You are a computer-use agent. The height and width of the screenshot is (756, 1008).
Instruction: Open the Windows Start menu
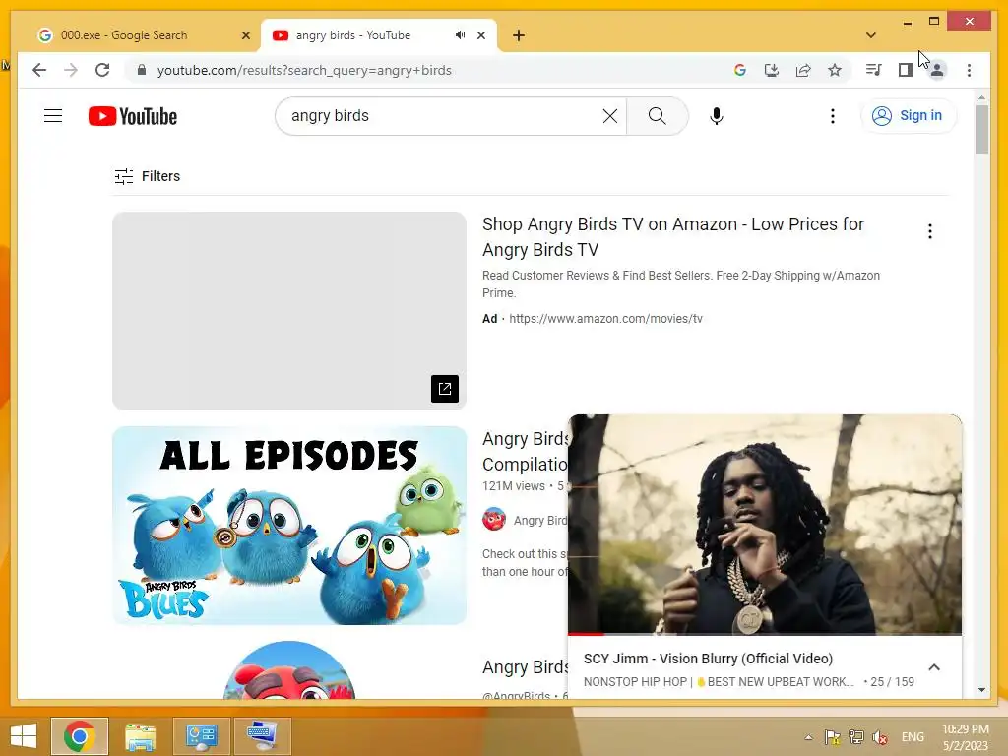tap(24, 736)
